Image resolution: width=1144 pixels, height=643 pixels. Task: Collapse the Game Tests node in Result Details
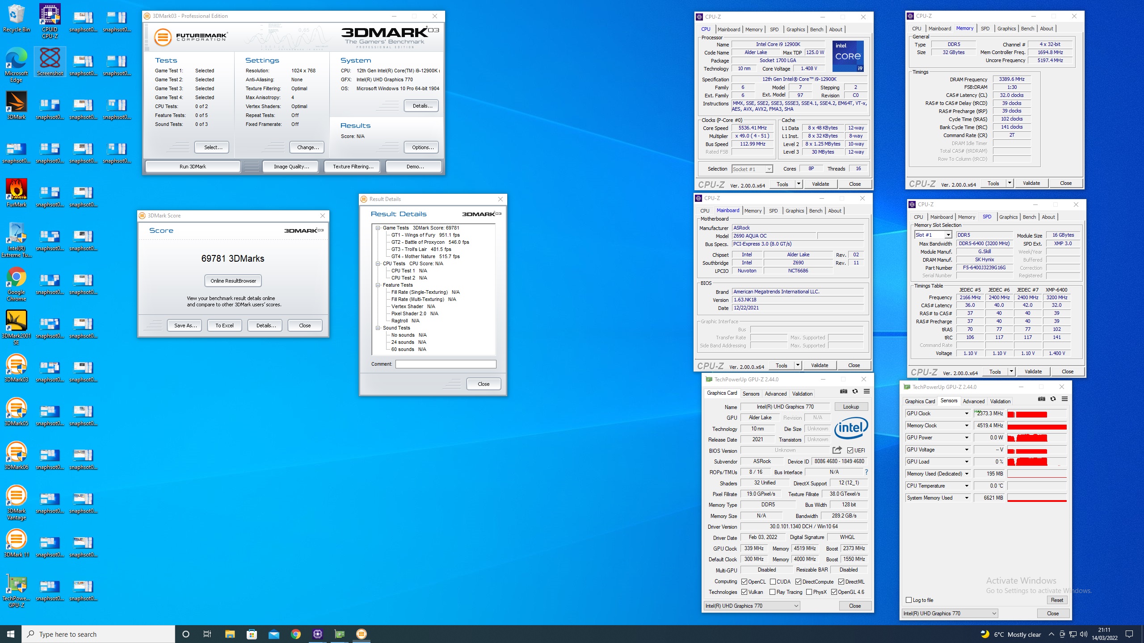coord(378,228)
